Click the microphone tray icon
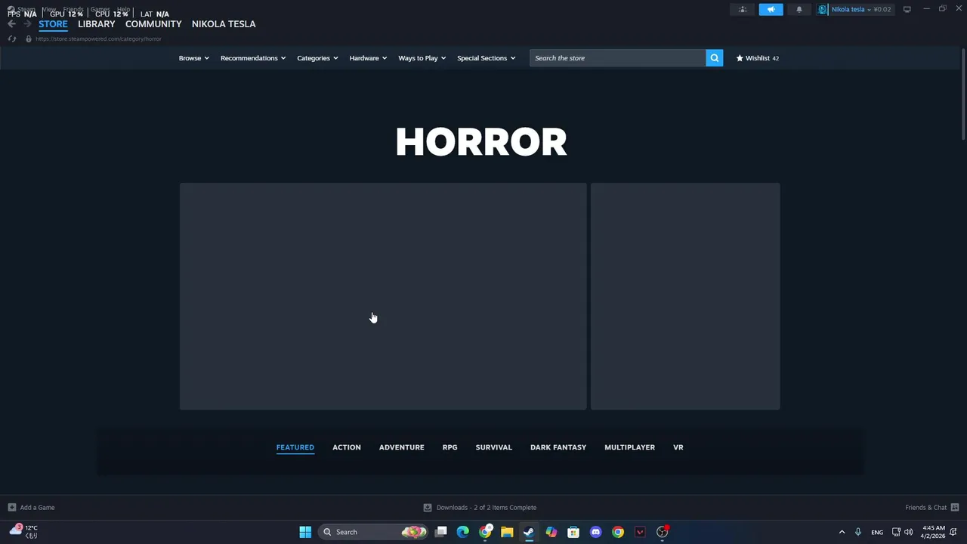This screenshot has height=544, width=967. pos(858,532)
